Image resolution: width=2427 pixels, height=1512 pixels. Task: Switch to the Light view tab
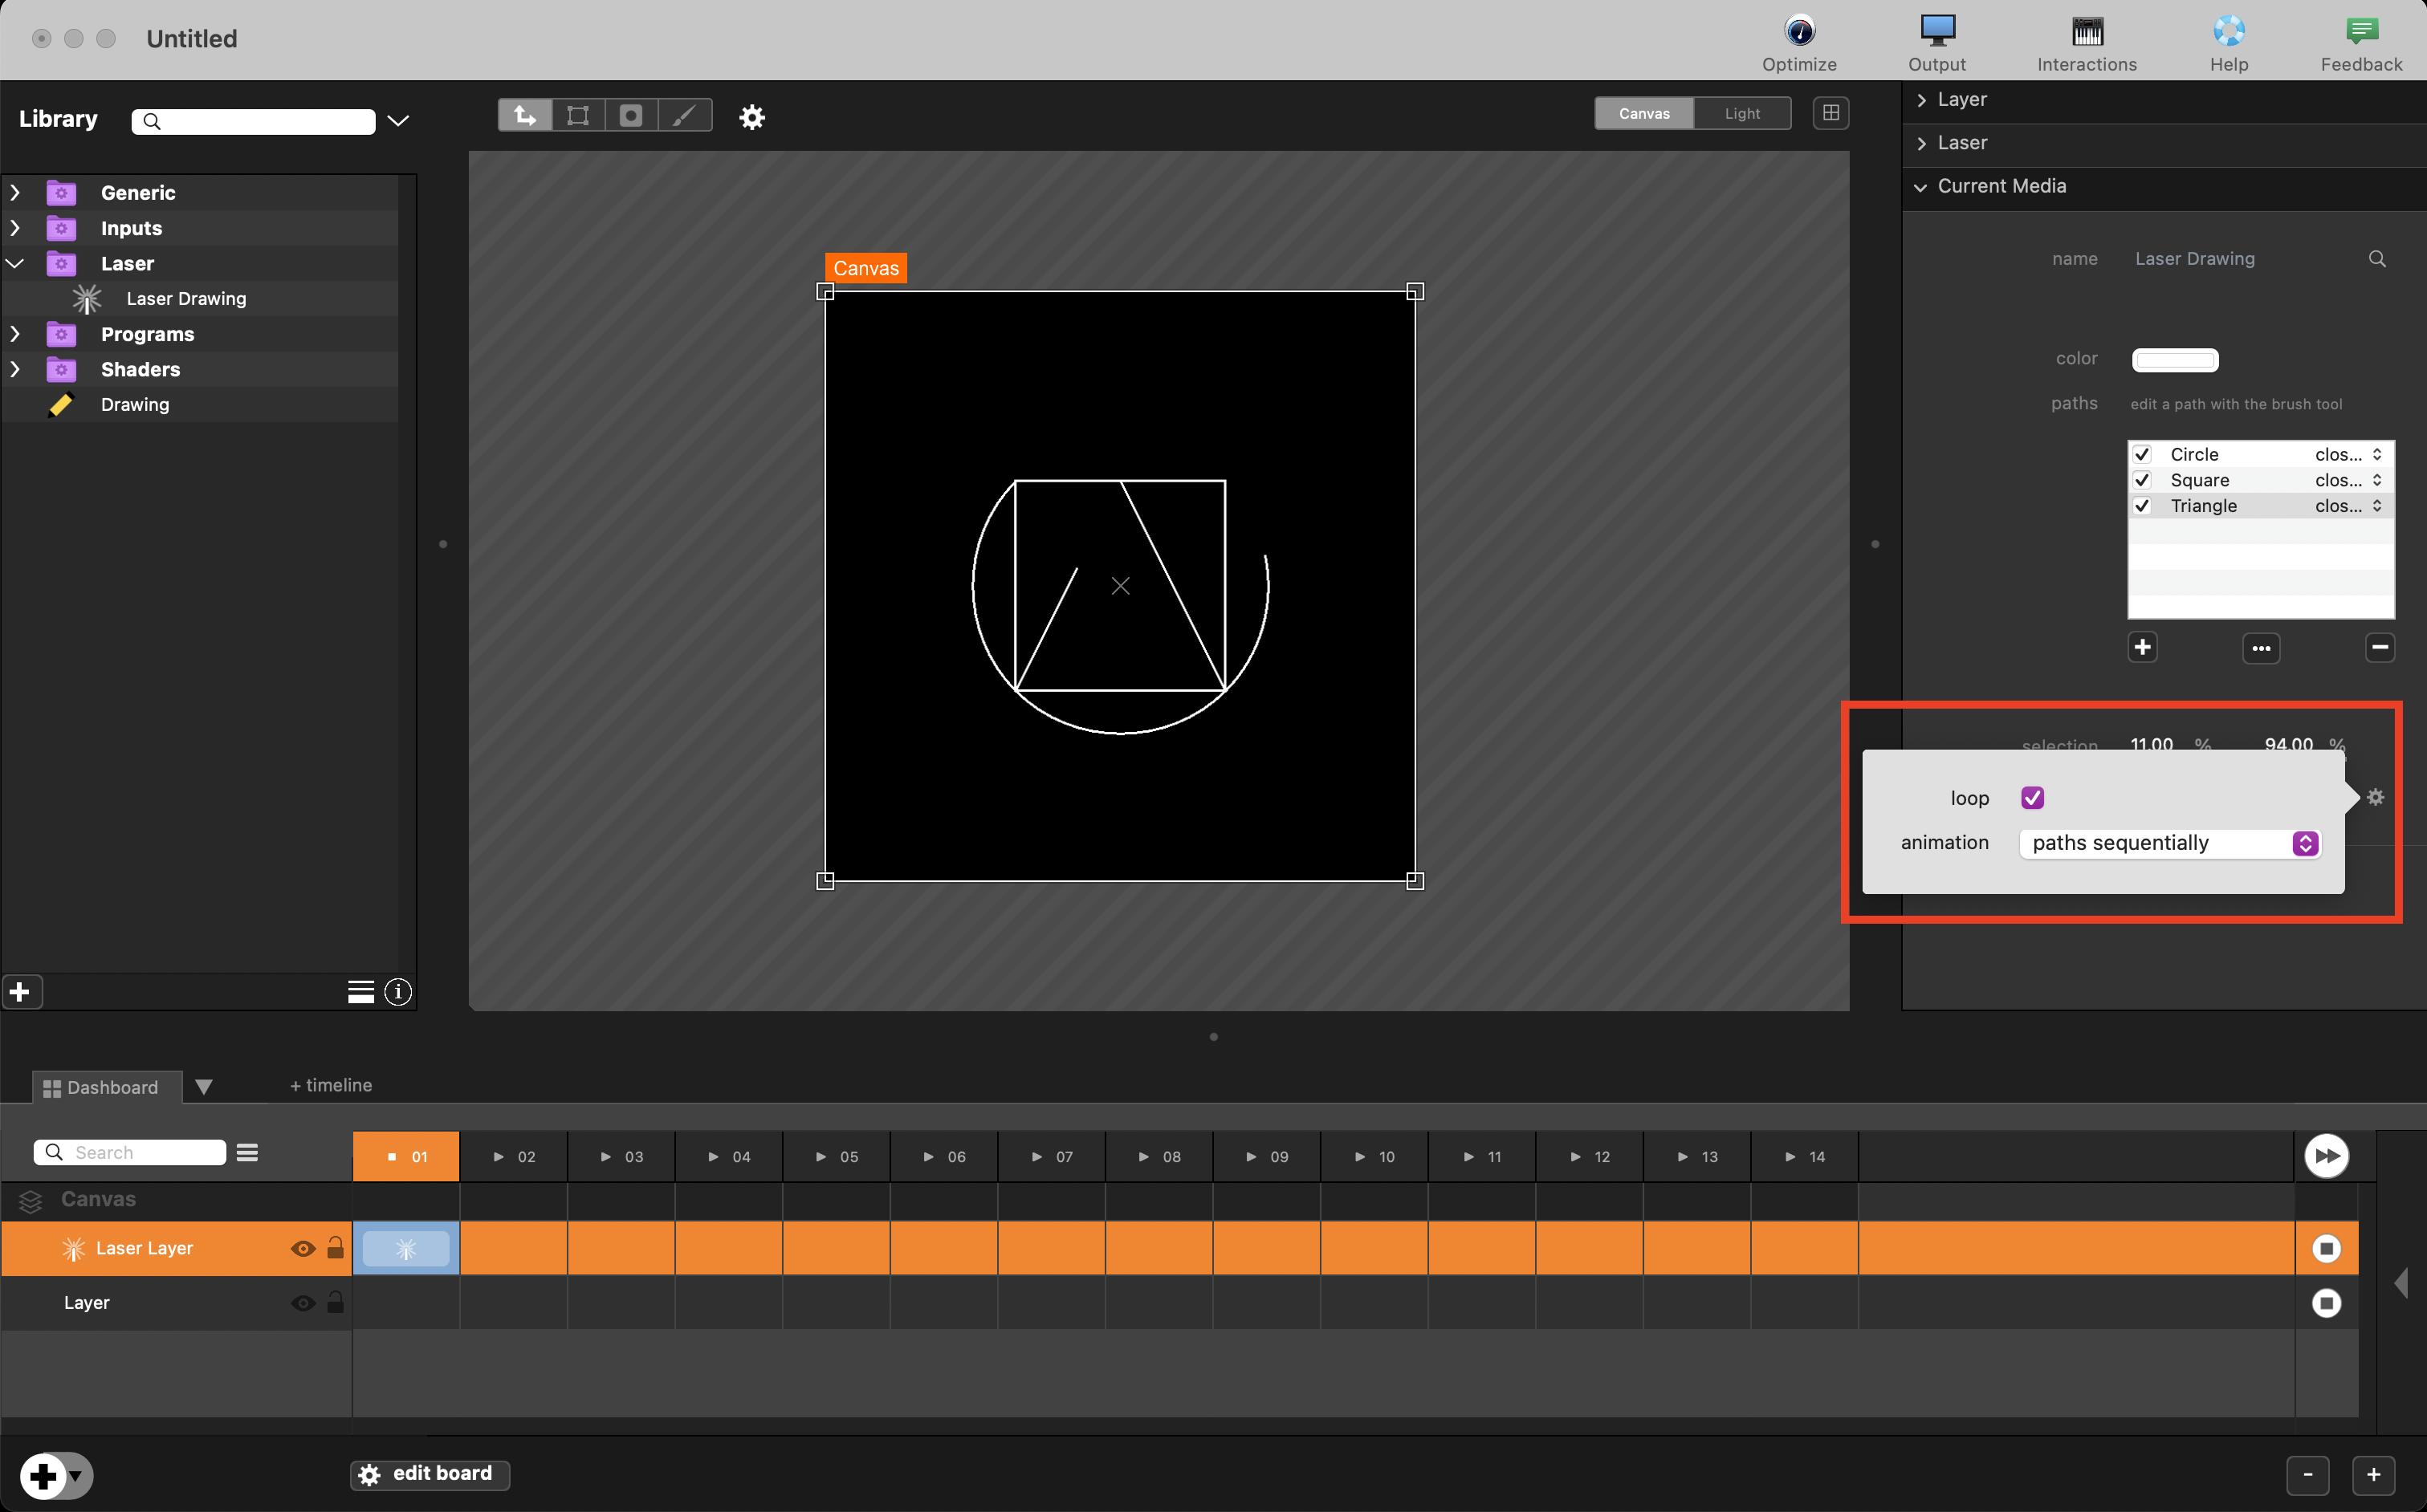(x=1741, y=113)
